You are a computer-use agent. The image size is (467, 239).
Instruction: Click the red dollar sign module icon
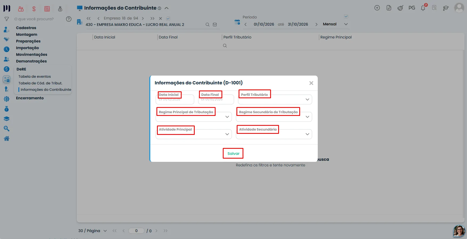(34, 9)
